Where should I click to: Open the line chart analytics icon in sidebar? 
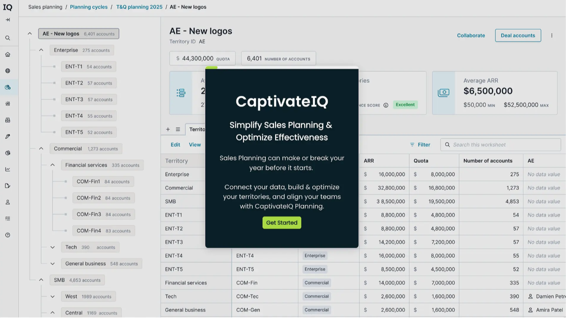pos(8,169)
